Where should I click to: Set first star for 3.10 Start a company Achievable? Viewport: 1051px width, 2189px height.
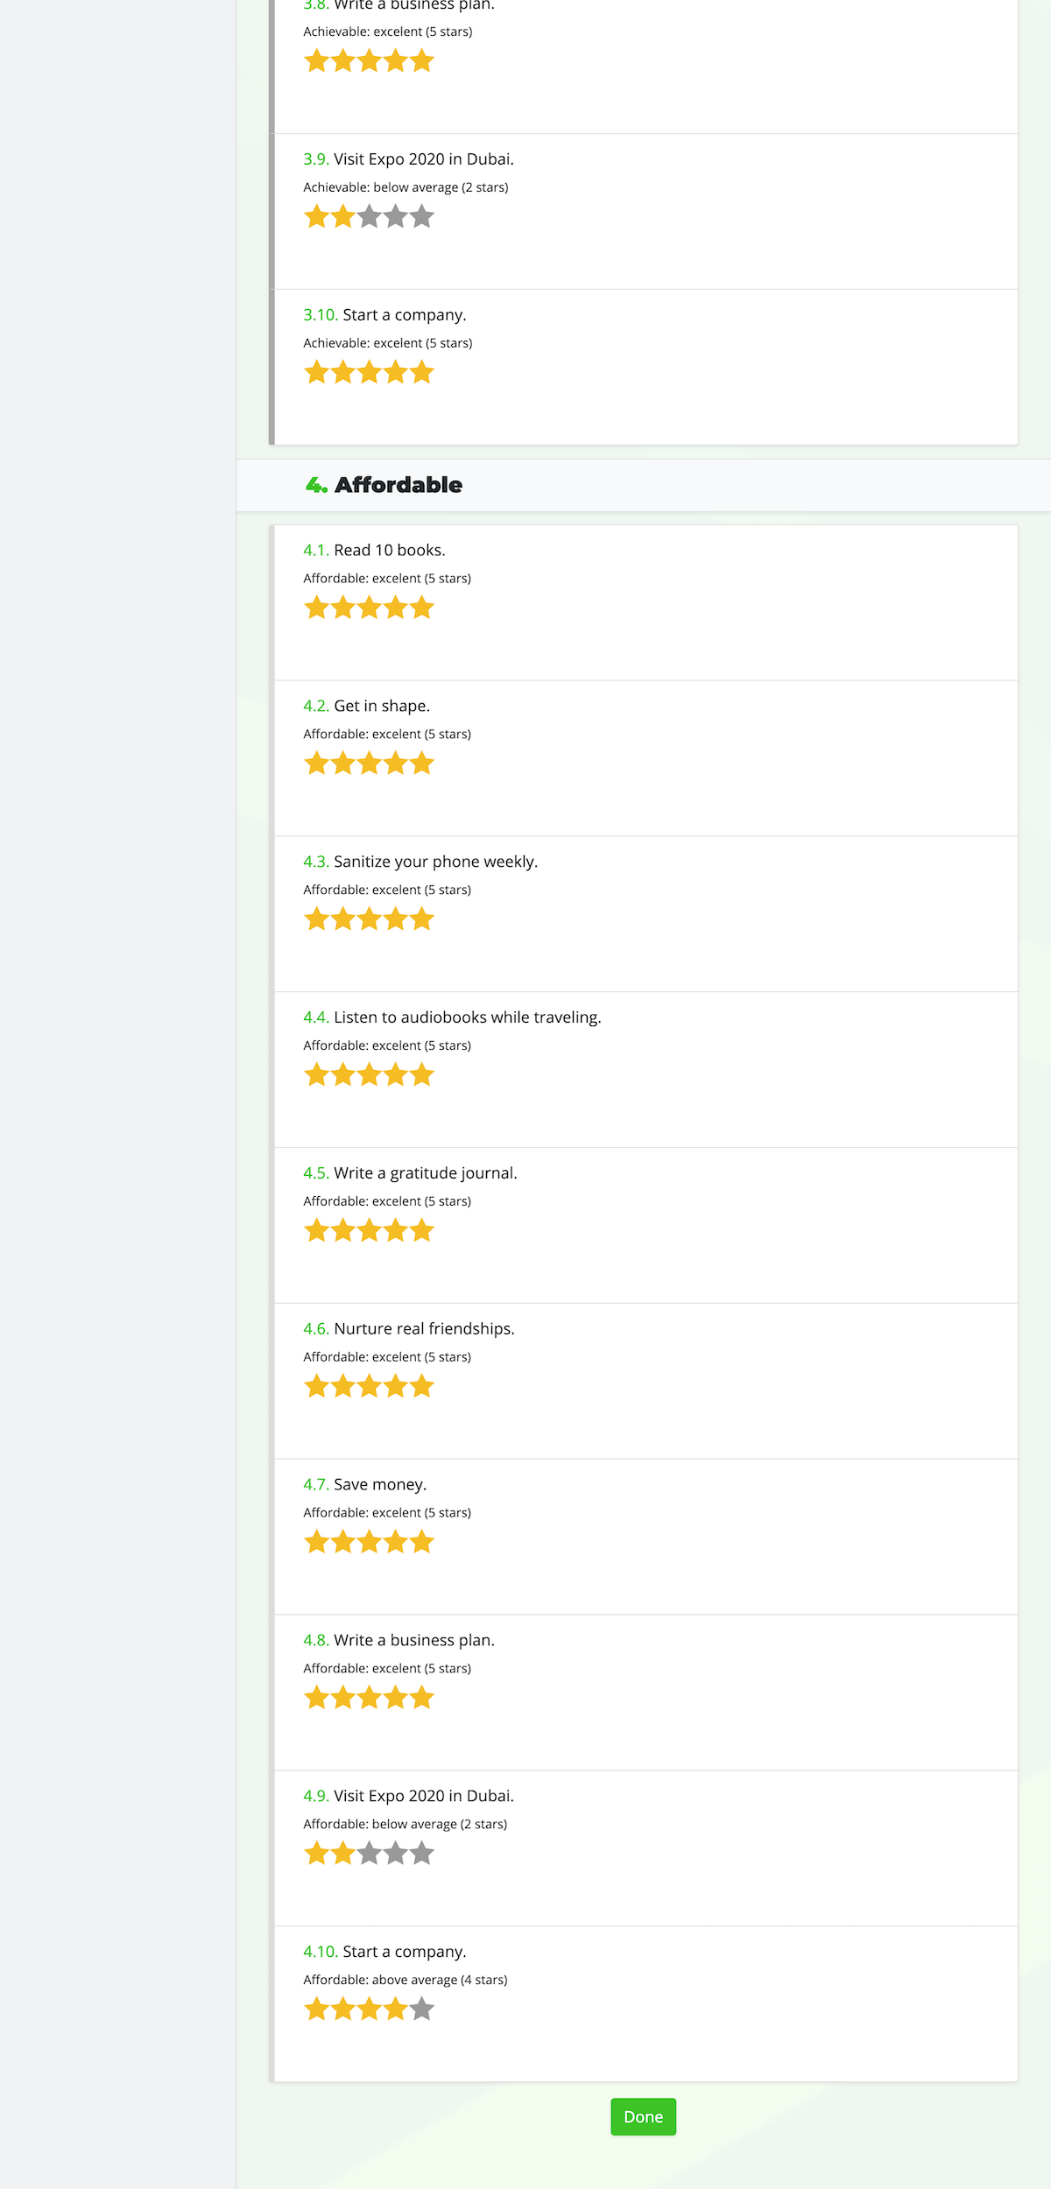(317, 372)
